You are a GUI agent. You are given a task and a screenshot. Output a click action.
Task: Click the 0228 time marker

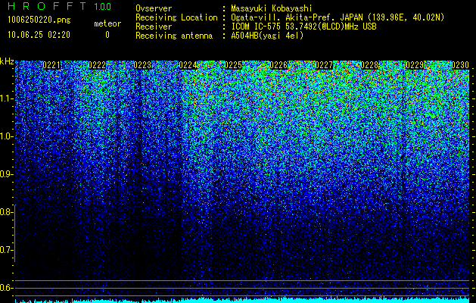coord(369,65)
